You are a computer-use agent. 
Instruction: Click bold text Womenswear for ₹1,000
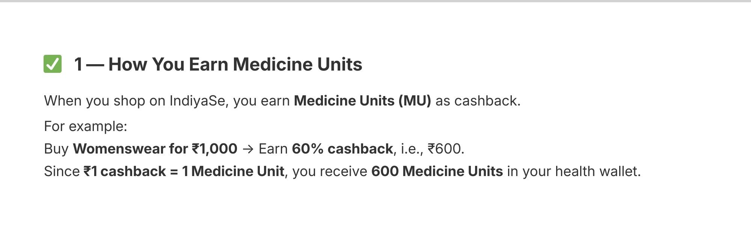(x=155, y=149)
